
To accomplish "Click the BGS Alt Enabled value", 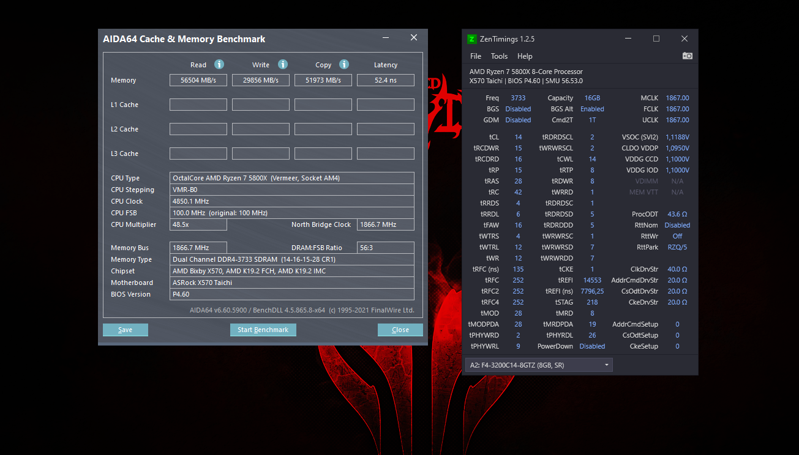I will click(592, 109).
